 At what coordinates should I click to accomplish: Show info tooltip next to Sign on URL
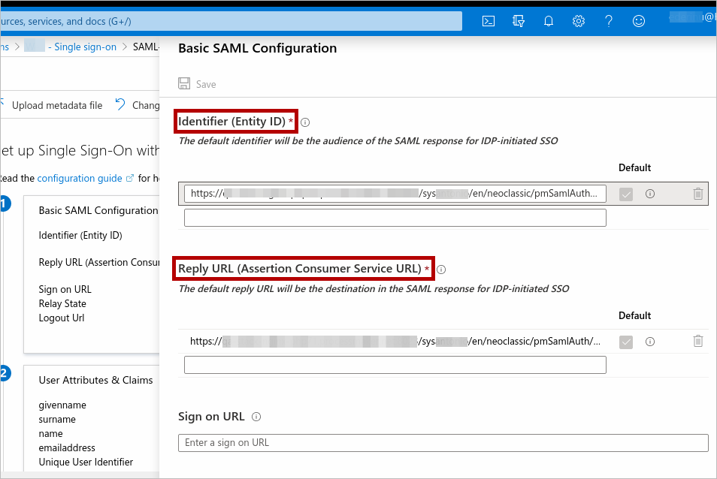tap(256, 417)
